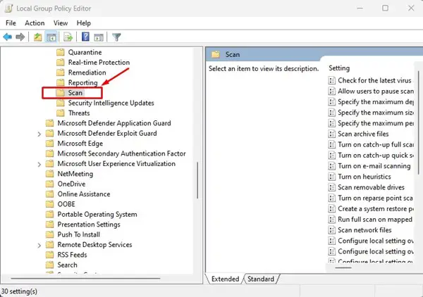Switch to the Extended tab

225,279
